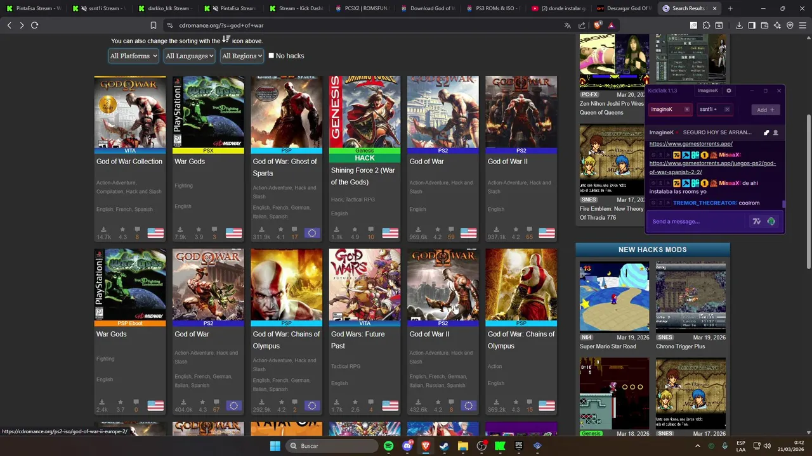Switch to PS3 ROMs & ISO tab
Image resolution: width=812 pixels, height=456 pixels.
[494, 8]
